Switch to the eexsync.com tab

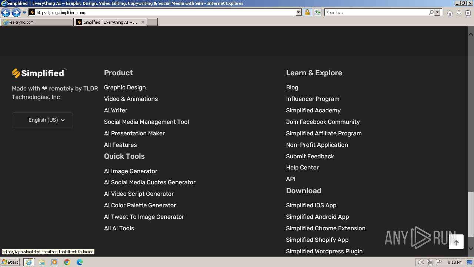[x=37, y=22]
